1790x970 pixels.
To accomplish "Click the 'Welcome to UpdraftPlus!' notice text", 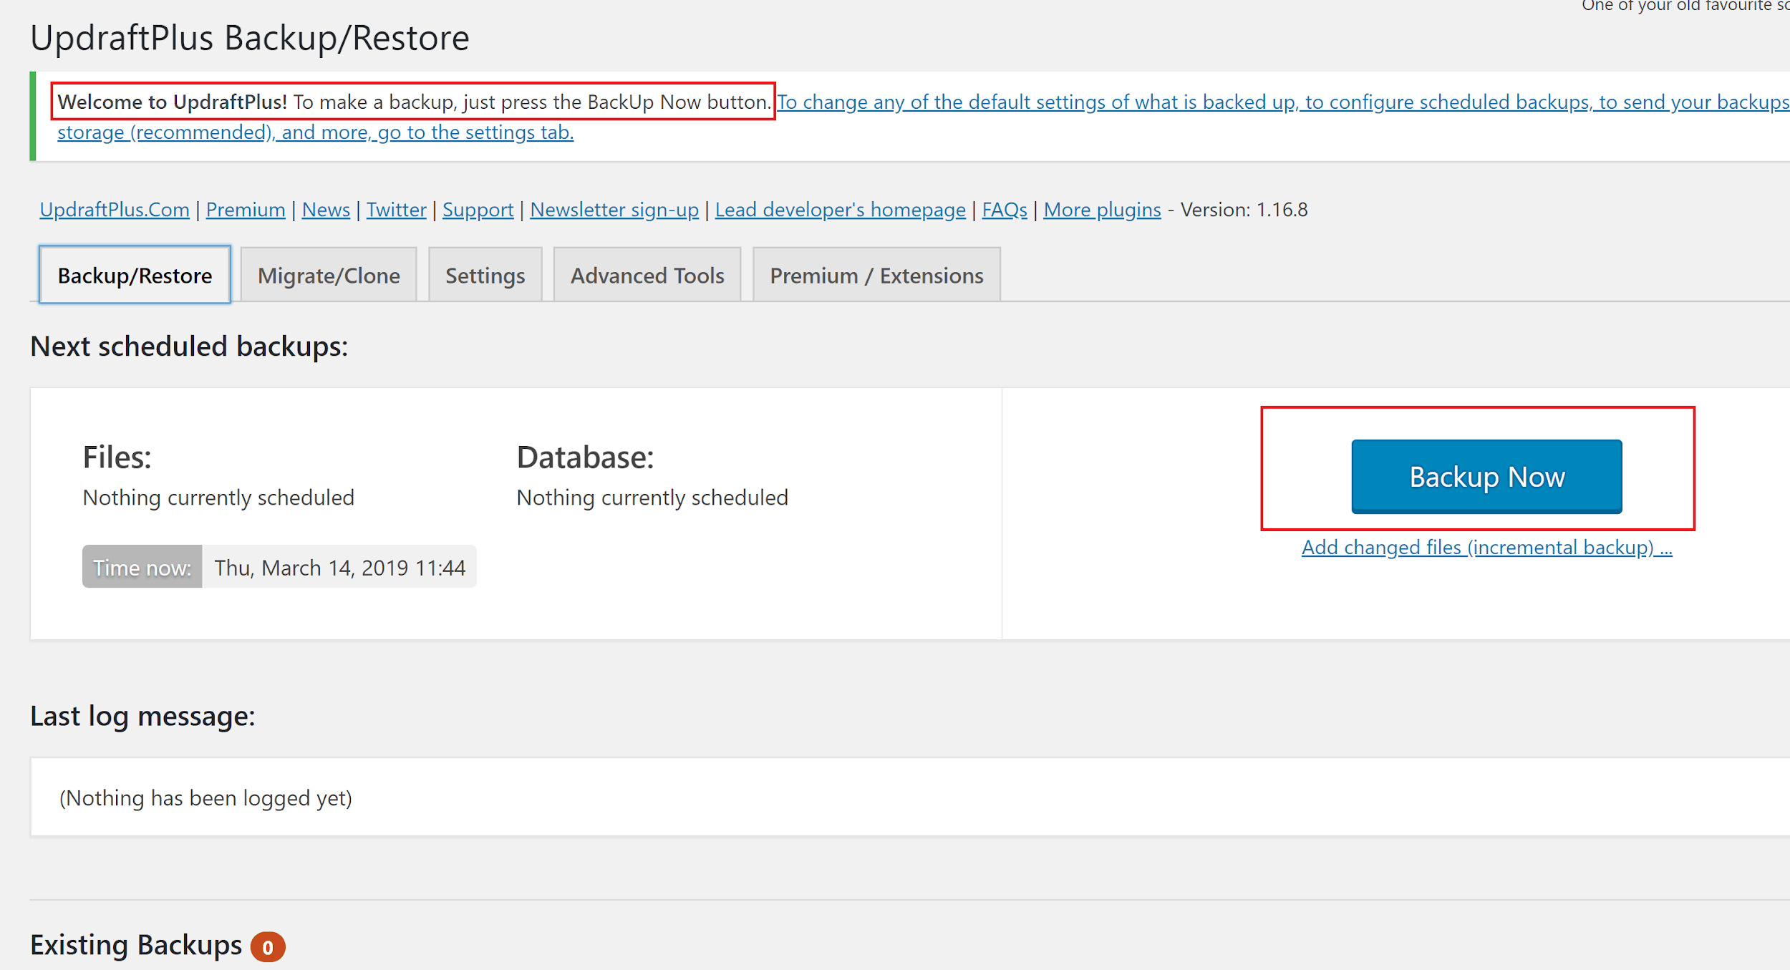I will [172, 102].
